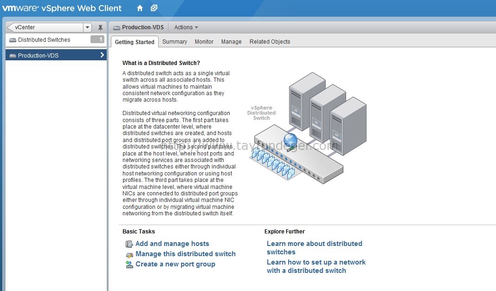
Task: Click the Add and manage hosts icon
Action: tap(129, 244)
